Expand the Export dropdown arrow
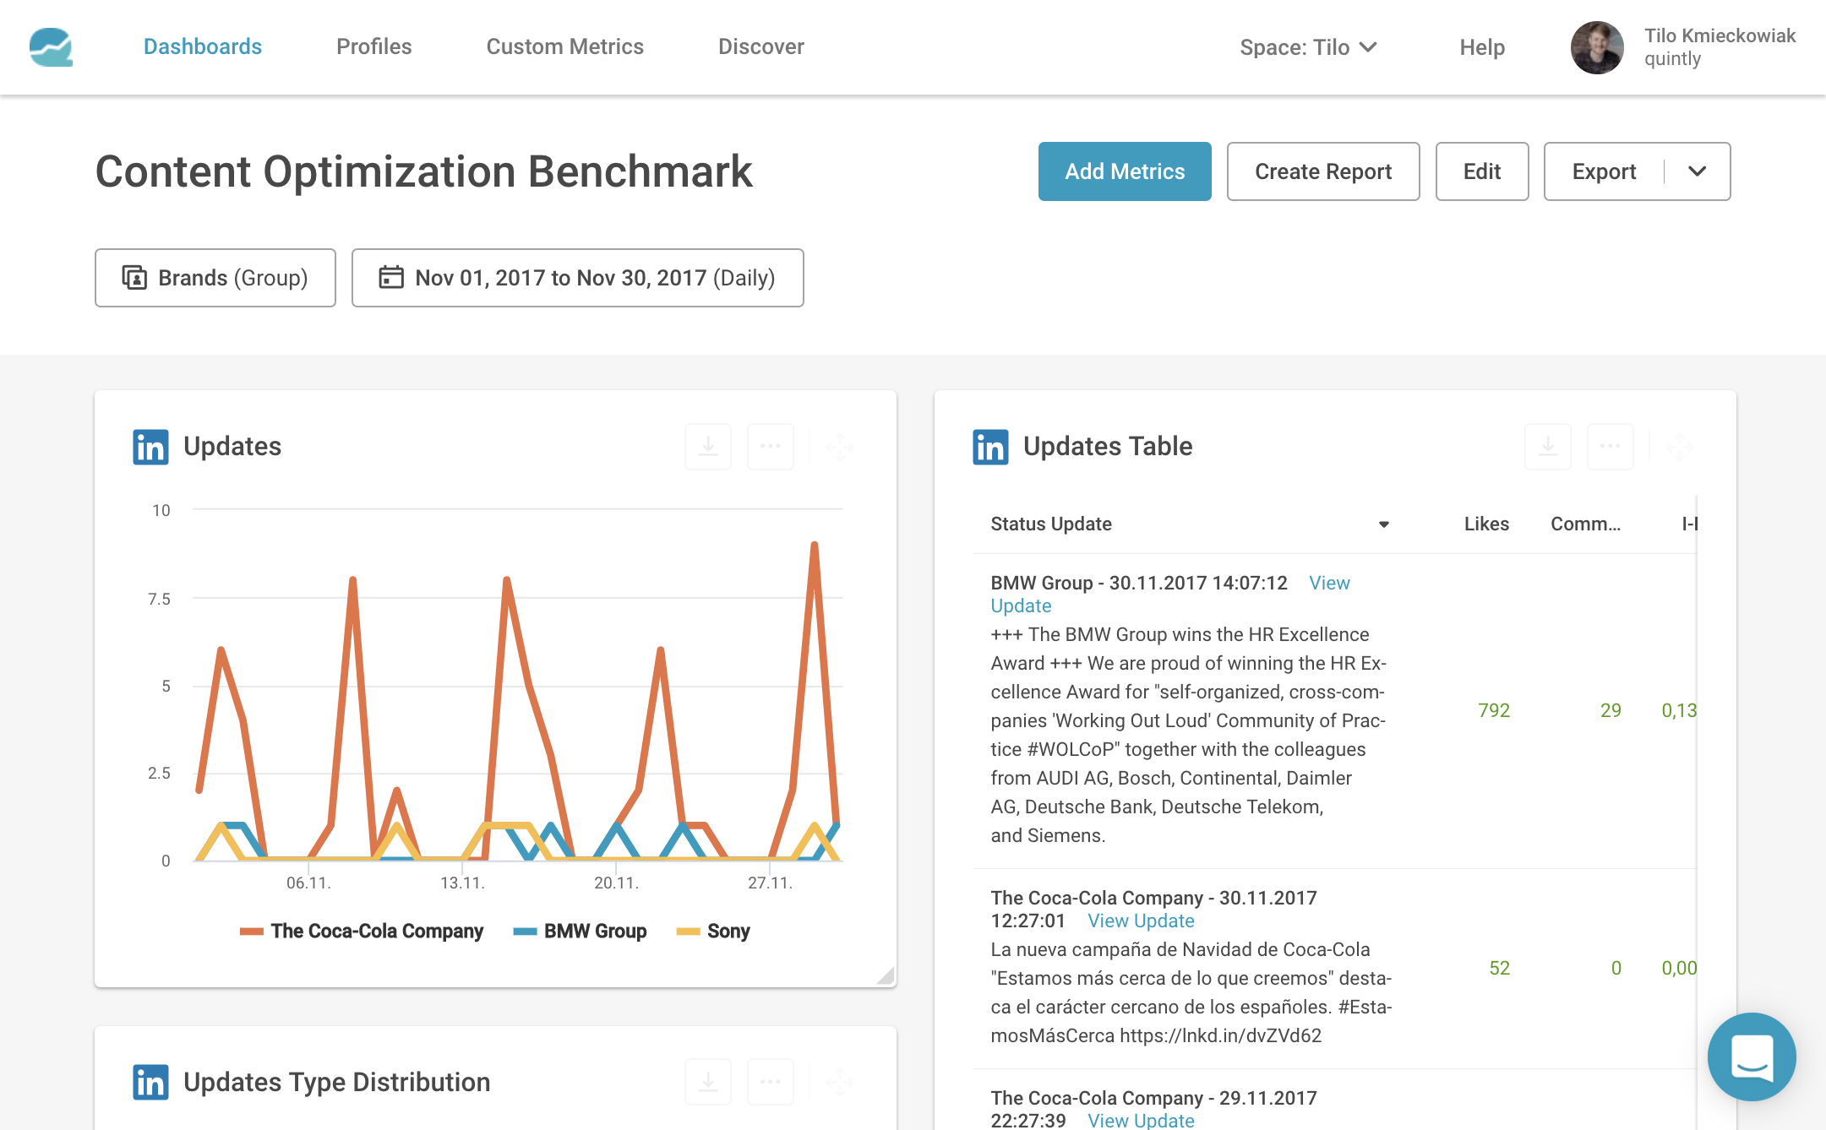This screenshot has width=1826, height=1130. click(x=1697, y=171)
